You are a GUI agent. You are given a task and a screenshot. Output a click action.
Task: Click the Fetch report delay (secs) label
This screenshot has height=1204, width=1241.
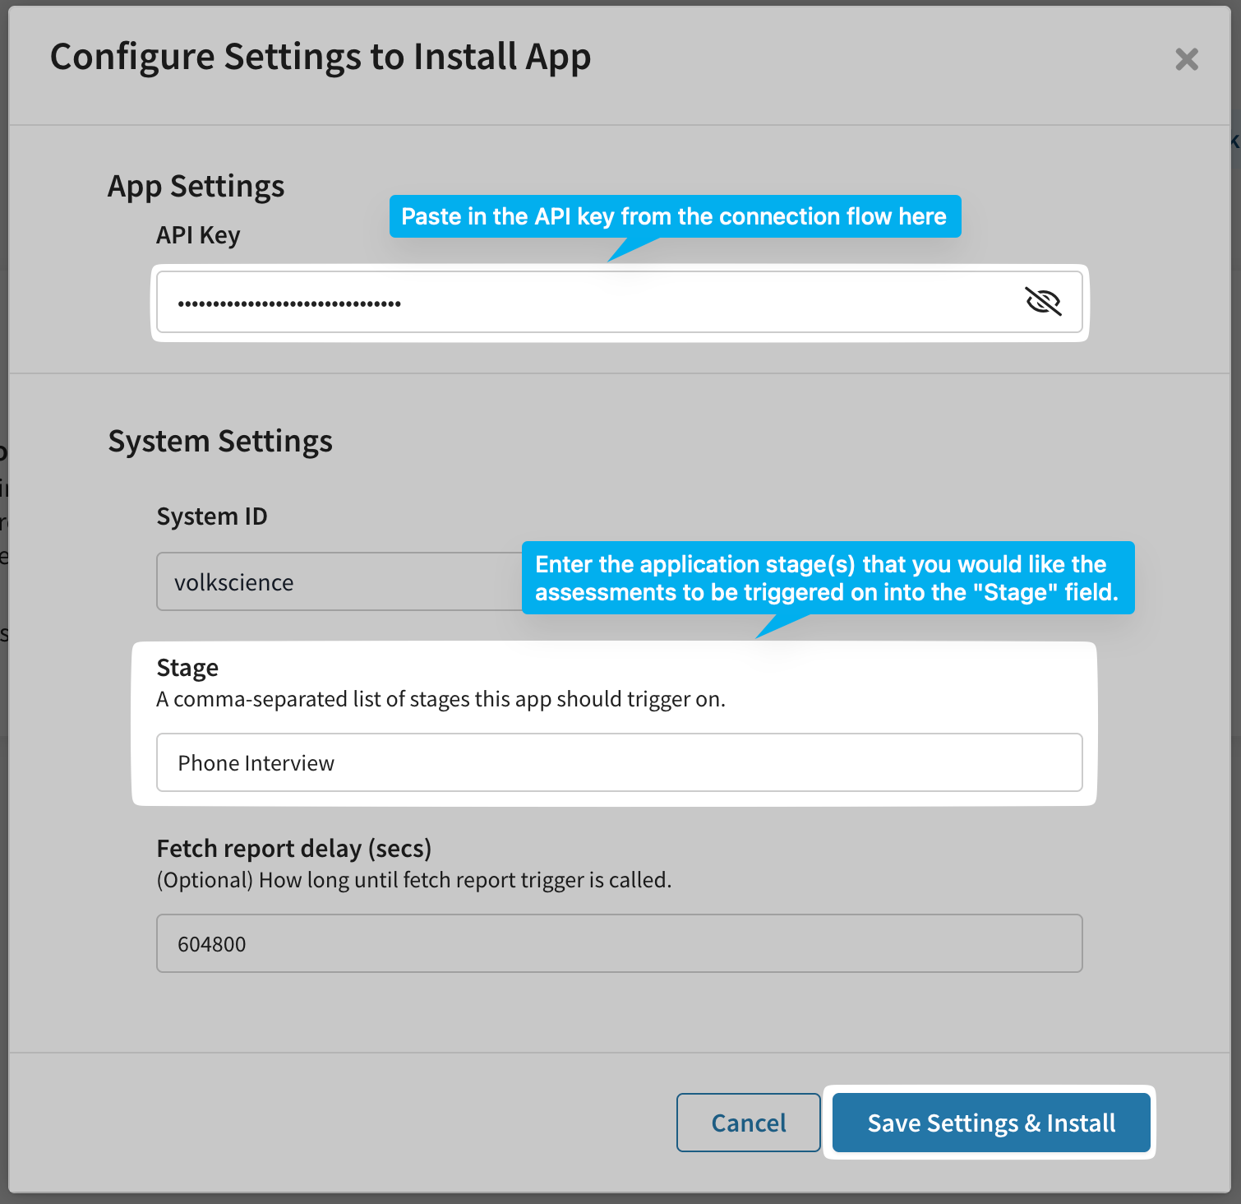(293, 849)
